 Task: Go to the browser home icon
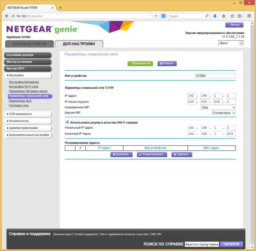(224, 16)
